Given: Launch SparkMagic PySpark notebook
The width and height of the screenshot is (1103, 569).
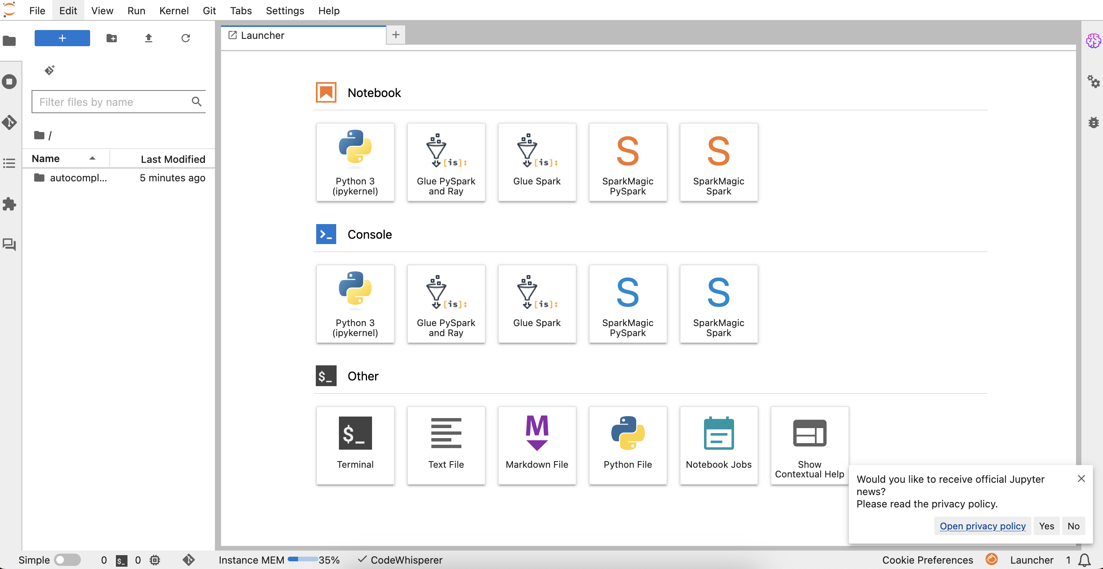Looking at the screenshot, I should (x=627, y=162).
